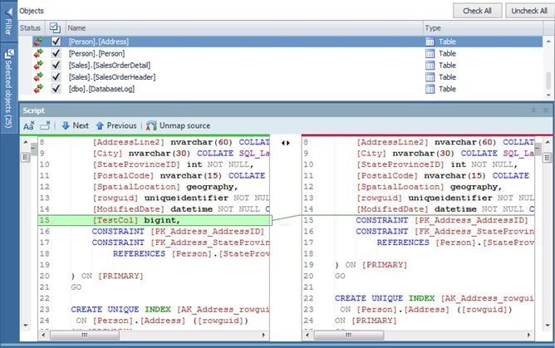Click status icon for [Person].[Address]
Image resolution: width=555 pixels, height=348 pixels.
point(37,41)
